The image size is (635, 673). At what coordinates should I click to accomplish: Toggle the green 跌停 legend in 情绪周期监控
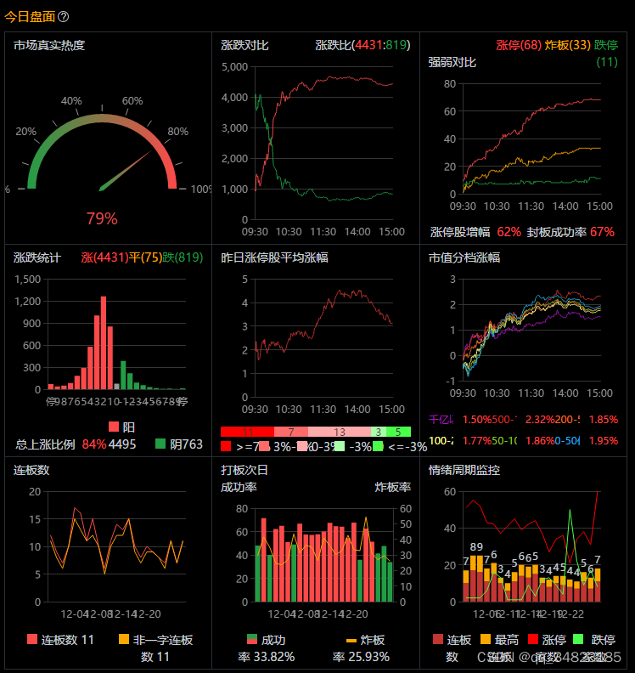pos(594,640)
